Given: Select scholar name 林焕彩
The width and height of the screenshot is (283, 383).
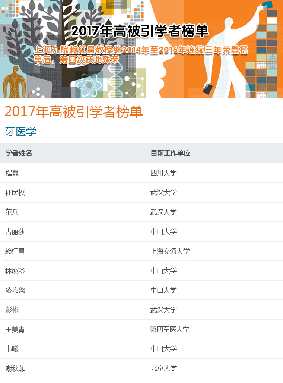Looking at the screenshot, I should point(15,271).
